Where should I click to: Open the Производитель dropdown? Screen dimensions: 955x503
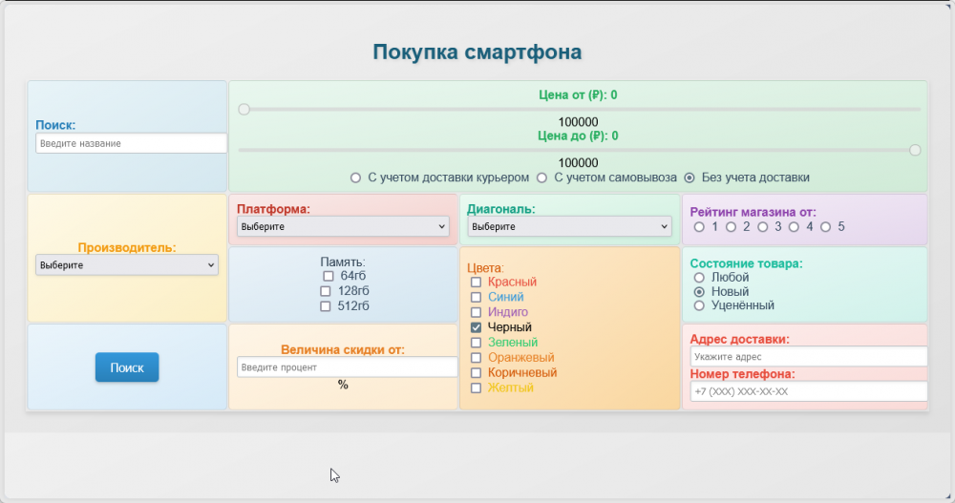pyautogui.click(x=127, y=265)
